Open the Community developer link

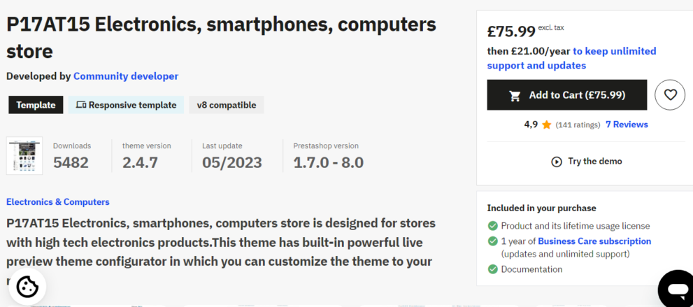coord(126,76)
